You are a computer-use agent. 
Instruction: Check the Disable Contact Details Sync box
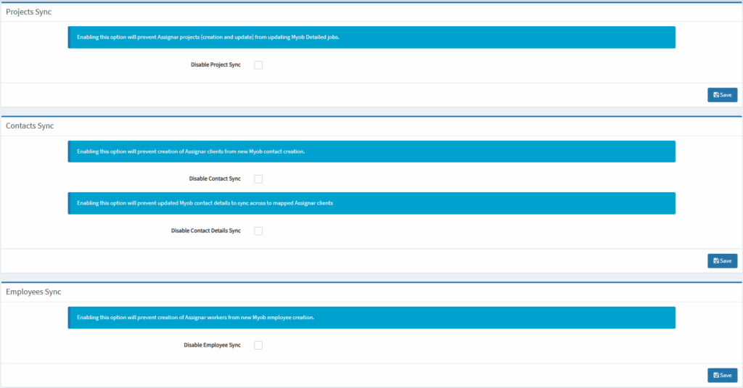coord(258,231)
